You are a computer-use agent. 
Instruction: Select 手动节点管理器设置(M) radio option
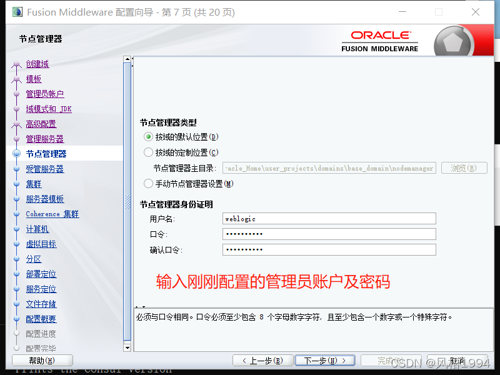(x=148, y=184)
